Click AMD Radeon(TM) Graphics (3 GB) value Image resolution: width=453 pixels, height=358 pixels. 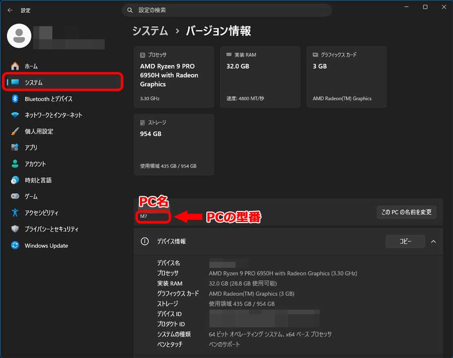[252, 294]
